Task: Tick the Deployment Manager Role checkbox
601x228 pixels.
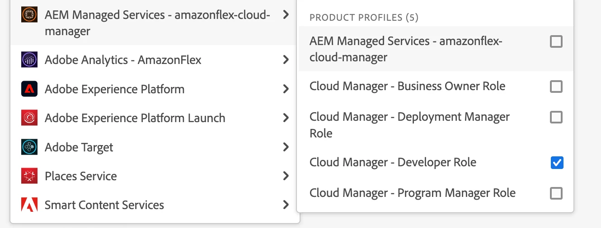Action: [x=556, y=118]
